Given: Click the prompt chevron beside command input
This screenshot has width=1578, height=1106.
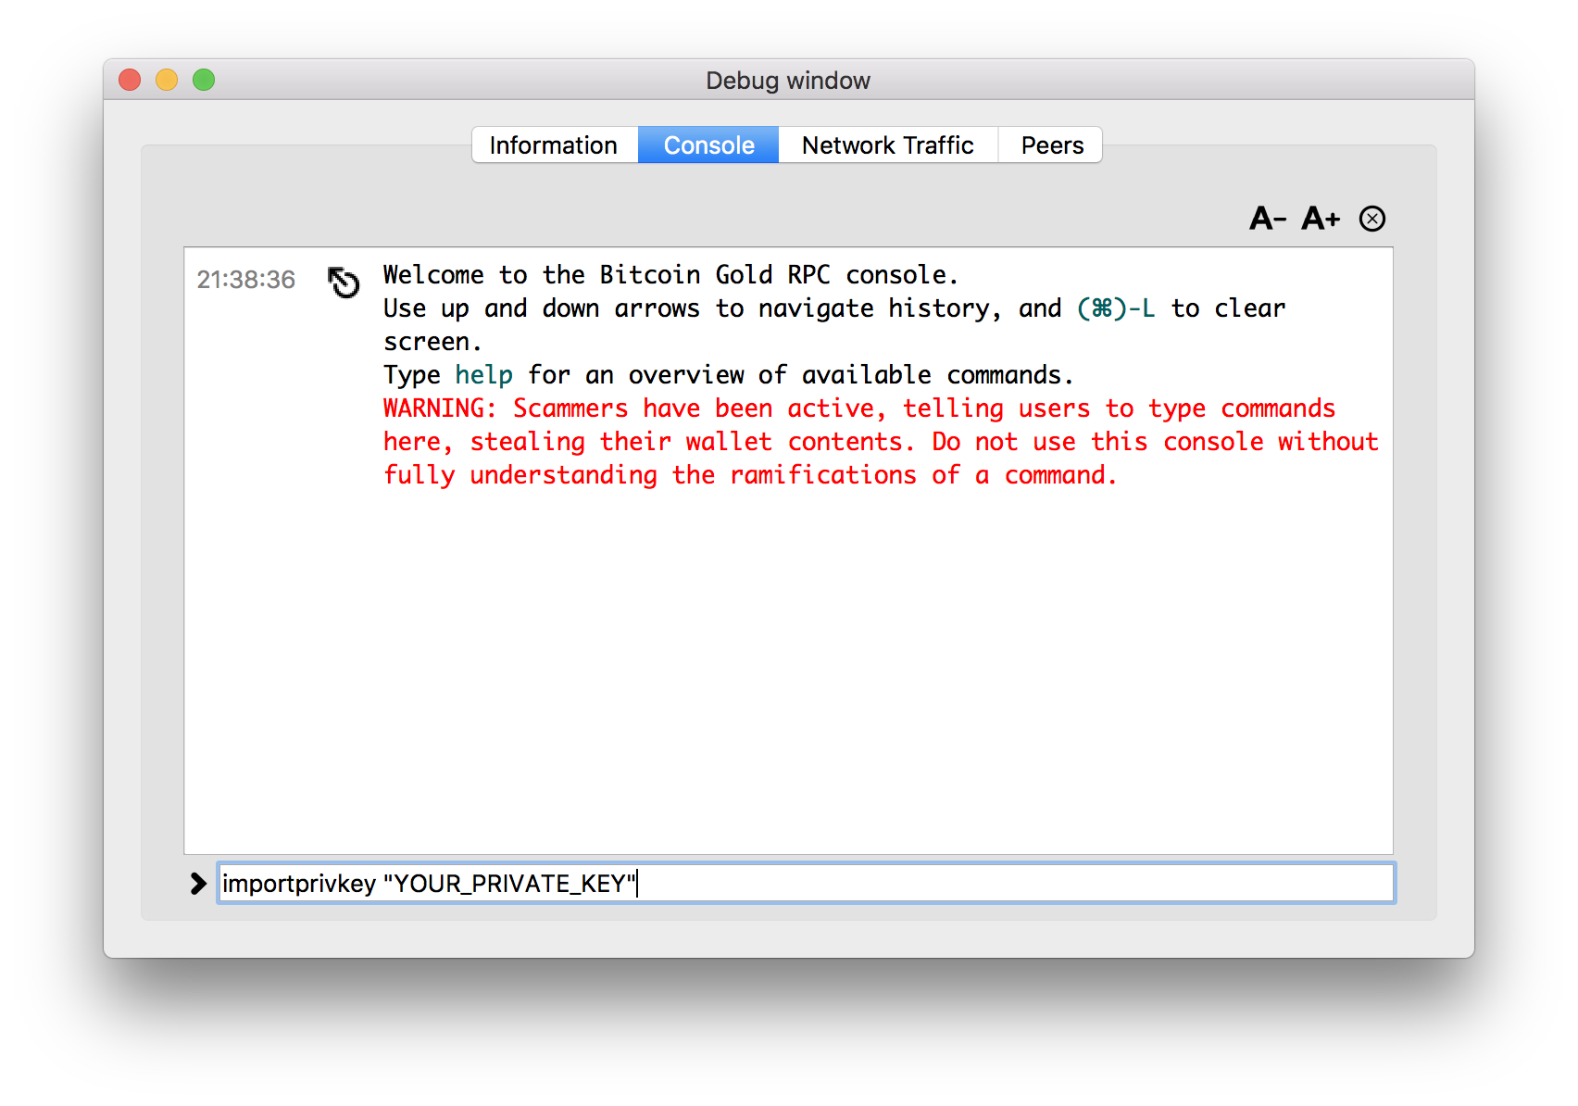Looking at the screenshot, I should coord(197,884).
